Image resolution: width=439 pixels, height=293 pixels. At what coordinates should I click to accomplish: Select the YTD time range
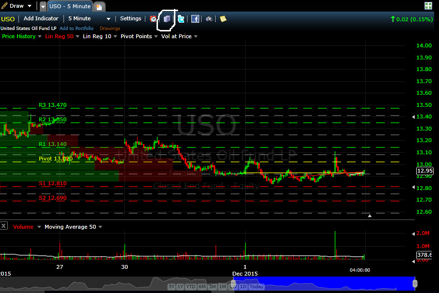(x=190, y=287)
